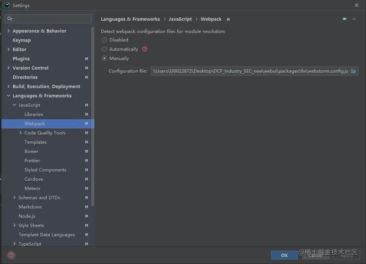The height and width of the screenshot is (264, 366).
Task: Expand the Code Quality Tools node
Action: 20,133
